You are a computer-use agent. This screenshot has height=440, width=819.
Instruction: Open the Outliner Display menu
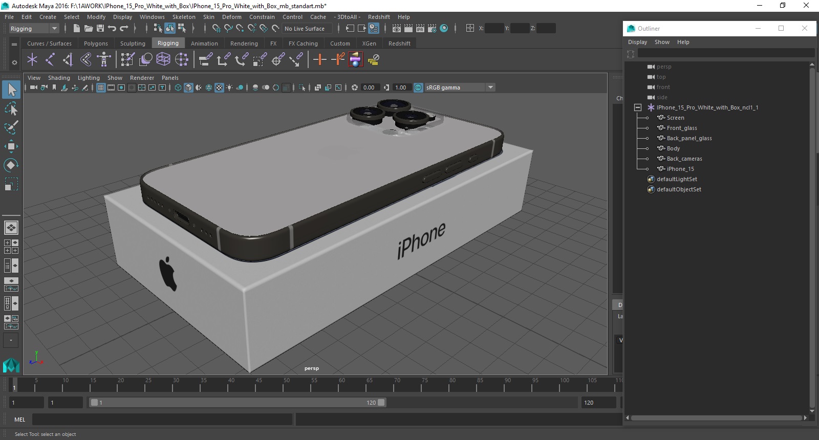coord(637,42)
